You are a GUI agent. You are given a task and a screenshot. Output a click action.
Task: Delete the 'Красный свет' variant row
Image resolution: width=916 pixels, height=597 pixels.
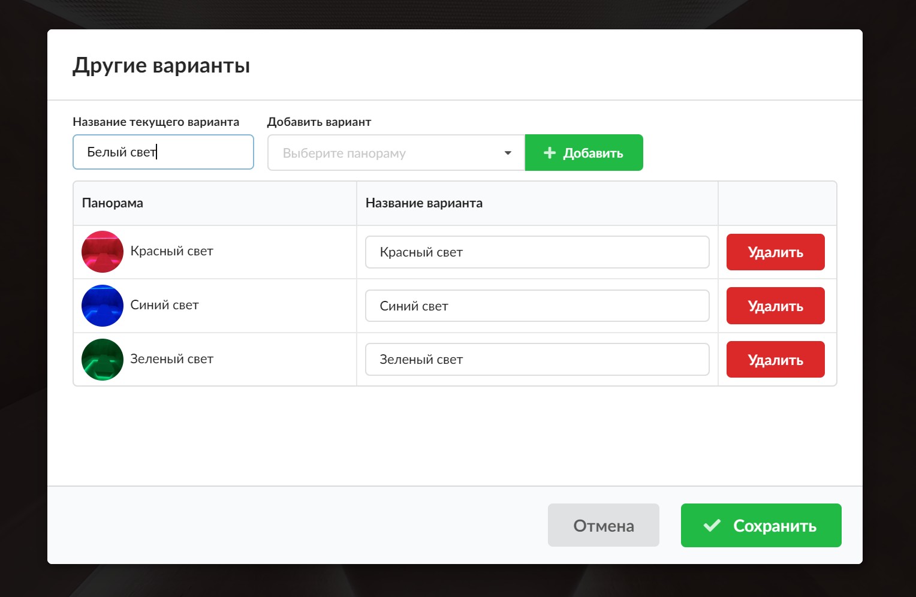(775, 252)
